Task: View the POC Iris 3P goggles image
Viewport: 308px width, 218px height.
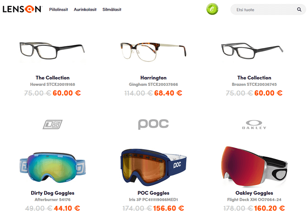Action: click(x=153, y=167)
